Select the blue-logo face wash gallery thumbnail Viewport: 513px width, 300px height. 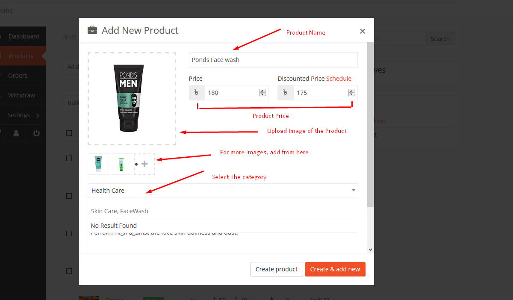(x=98, y=164)
